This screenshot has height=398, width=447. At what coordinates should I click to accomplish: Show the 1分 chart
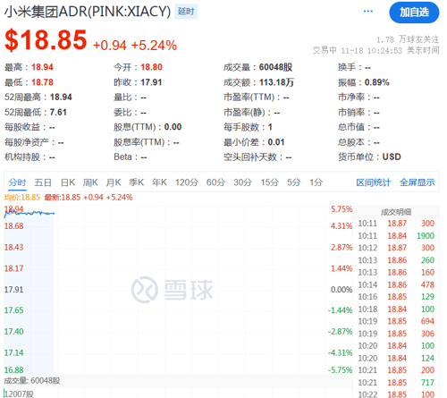pyautogui.click(x=316, y=182)
